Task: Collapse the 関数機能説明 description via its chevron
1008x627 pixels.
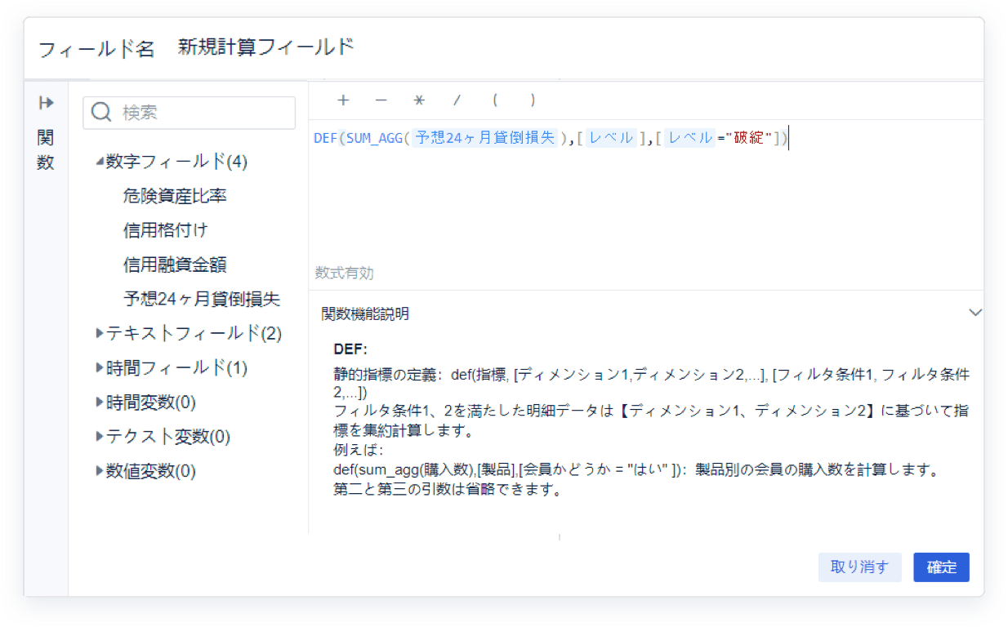Action: pyautogui.click(x=975, y=312)
